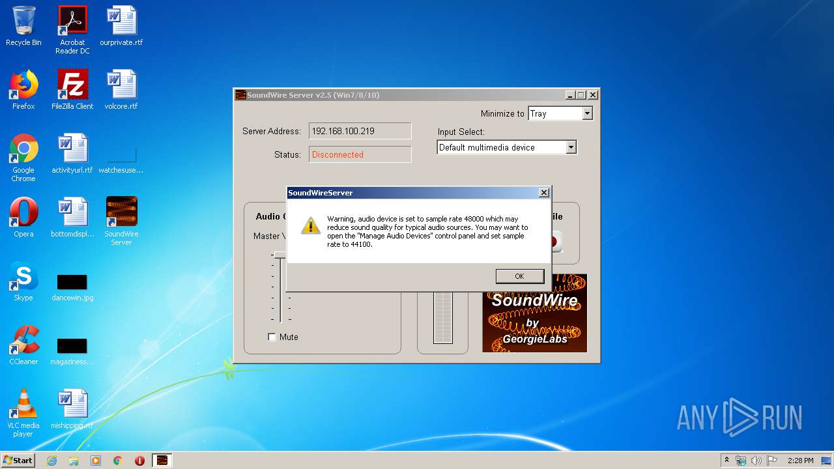
Task: Click the SoundWire Server title bar icon
Action: coord(240,95)
